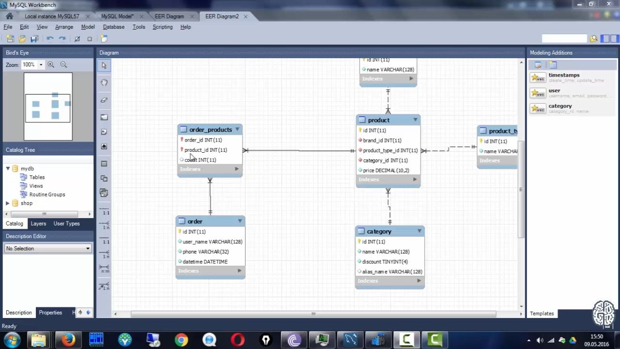Image resolution: width=620 pixels, height=349 pixels.
Task: Collapse the mydb schema tree node
Action: (8, 169)
